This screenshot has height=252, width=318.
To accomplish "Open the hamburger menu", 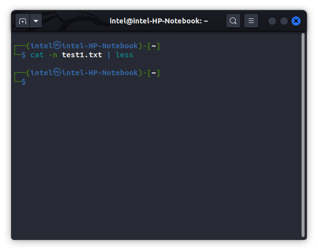I will (251, 20).
